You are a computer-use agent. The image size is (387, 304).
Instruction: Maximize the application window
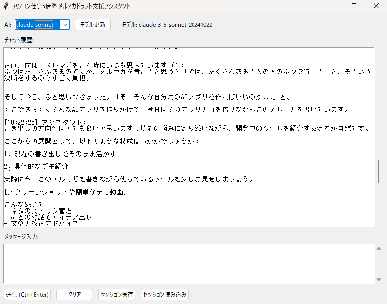click(x=354, y=6)
